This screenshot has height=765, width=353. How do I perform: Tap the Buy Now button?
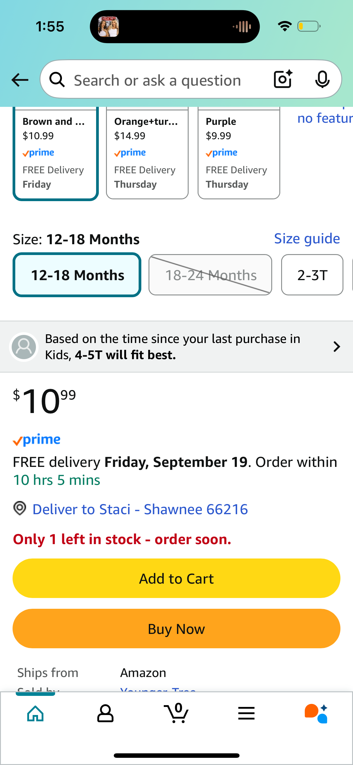(x=176, y=629)
